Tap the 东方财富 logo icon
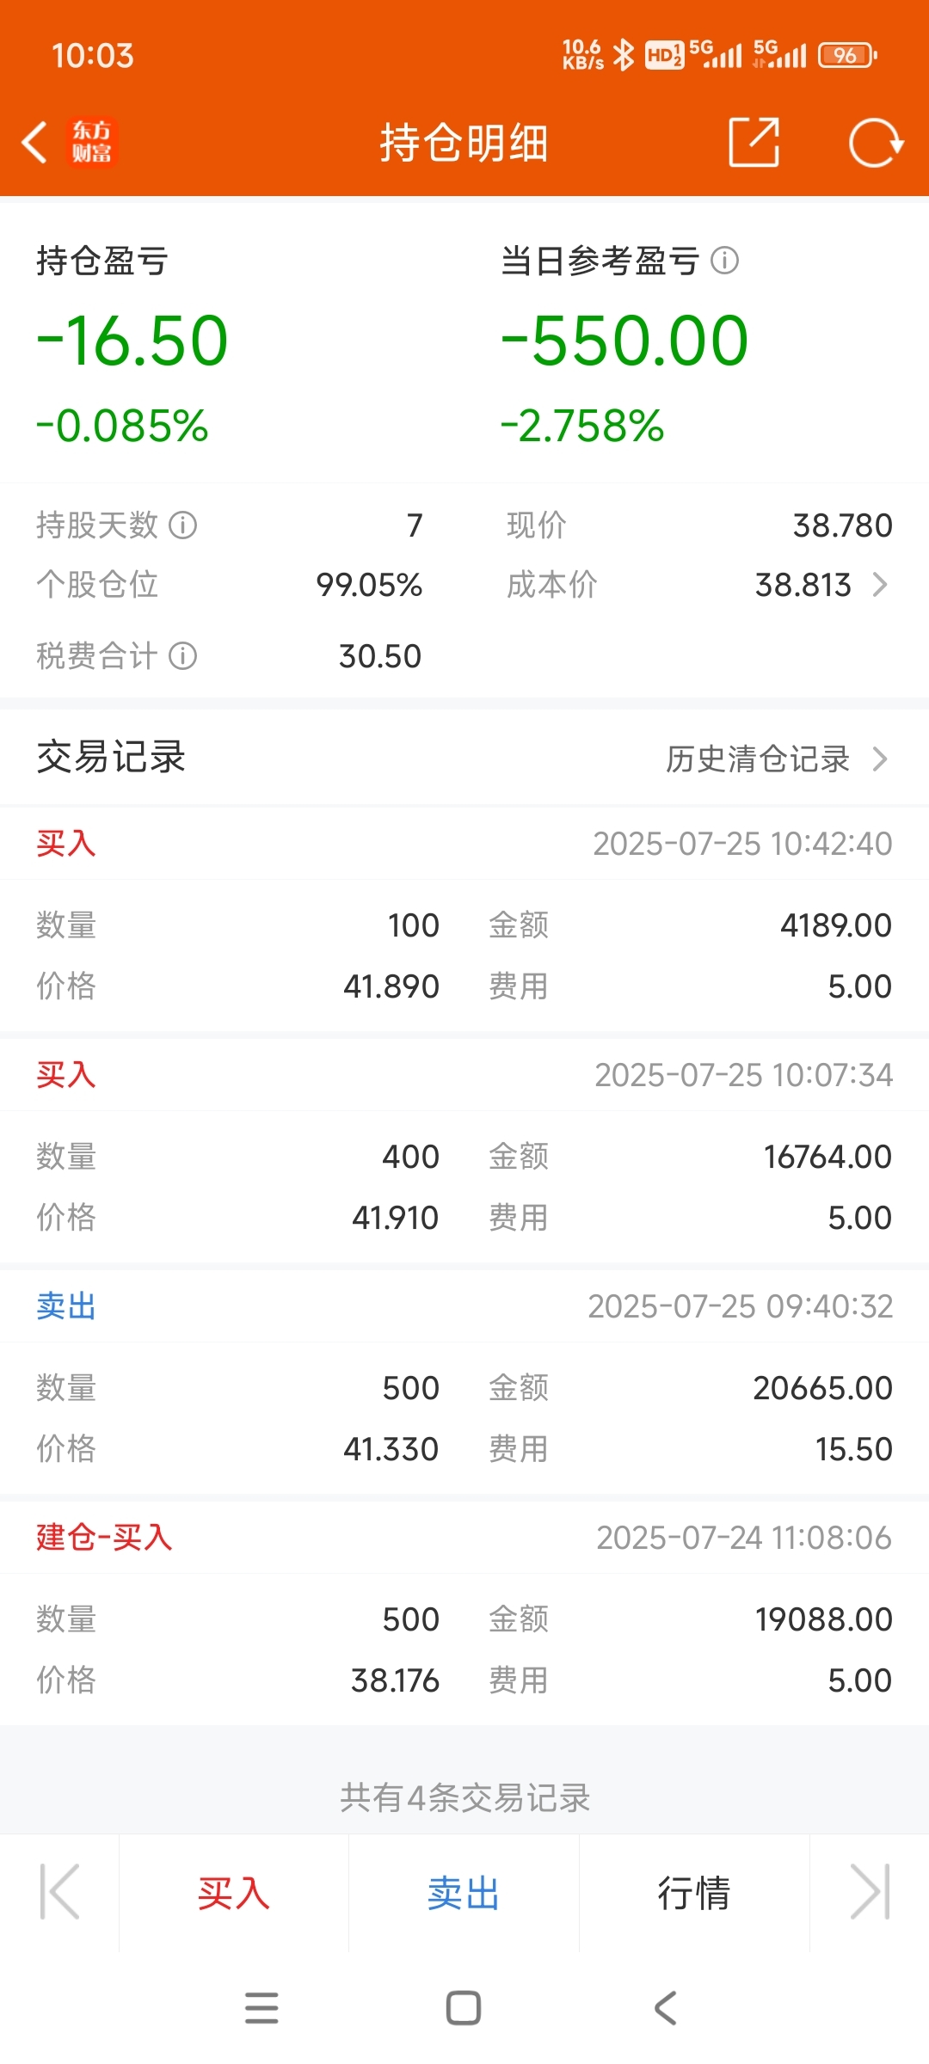The image size is (929, 2064). [91, 142]
